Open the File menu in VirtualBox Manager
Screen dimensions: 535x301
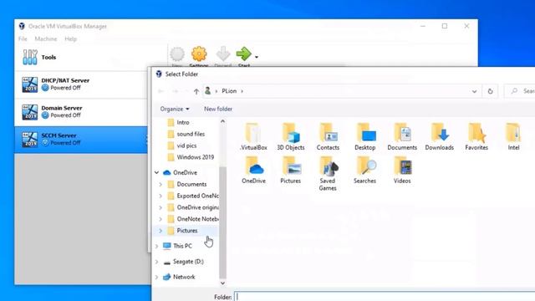click(23, 39)
